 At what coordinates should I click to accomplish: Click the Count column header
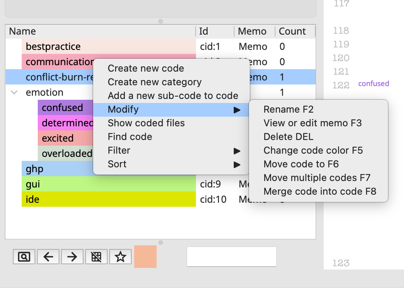click(295, 31)
